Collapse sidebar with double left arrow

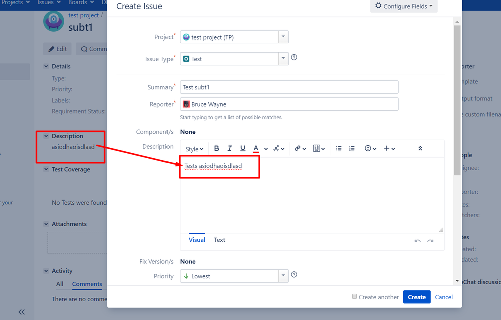22,312
